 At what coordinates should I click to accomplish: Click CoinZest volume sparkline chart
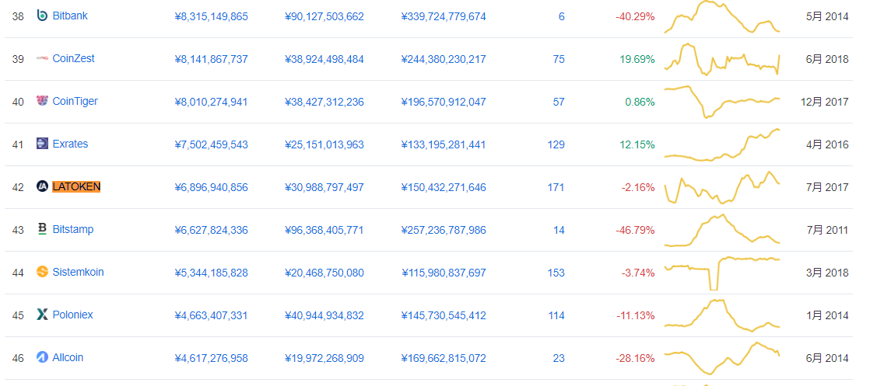pos(722,59)
